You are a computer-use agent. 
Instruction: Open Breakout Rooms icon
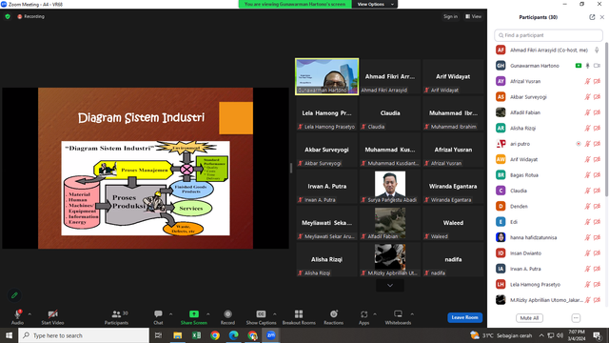pyautogui.click(x=299, y=313)
